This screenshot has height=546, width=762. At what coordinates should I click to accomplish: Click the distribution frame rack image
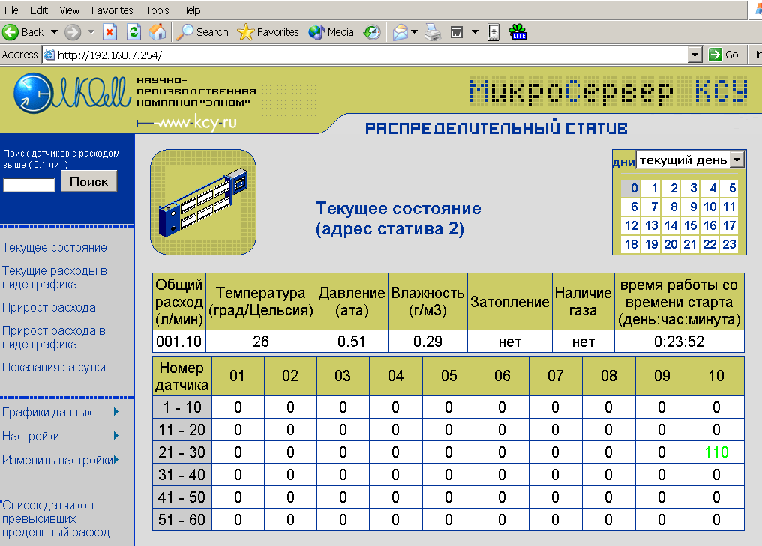pos(203,202)
